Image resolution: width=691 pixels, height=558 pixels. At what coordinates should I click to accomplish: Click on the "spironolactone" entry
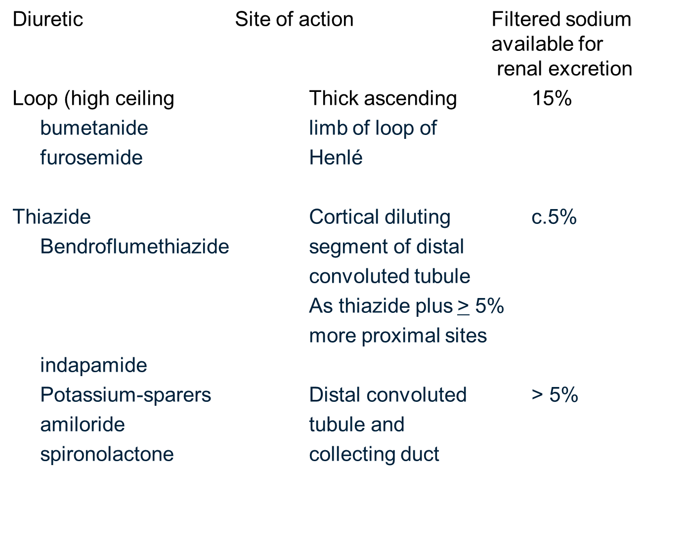107,454
